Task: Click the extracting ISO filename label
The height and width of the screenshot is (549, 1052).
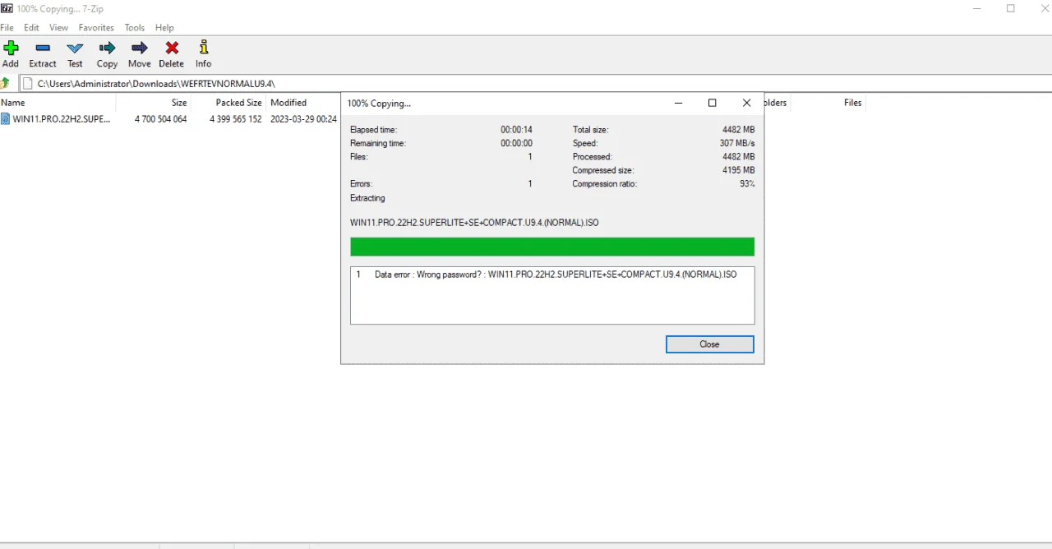Action: pos(474,223)
